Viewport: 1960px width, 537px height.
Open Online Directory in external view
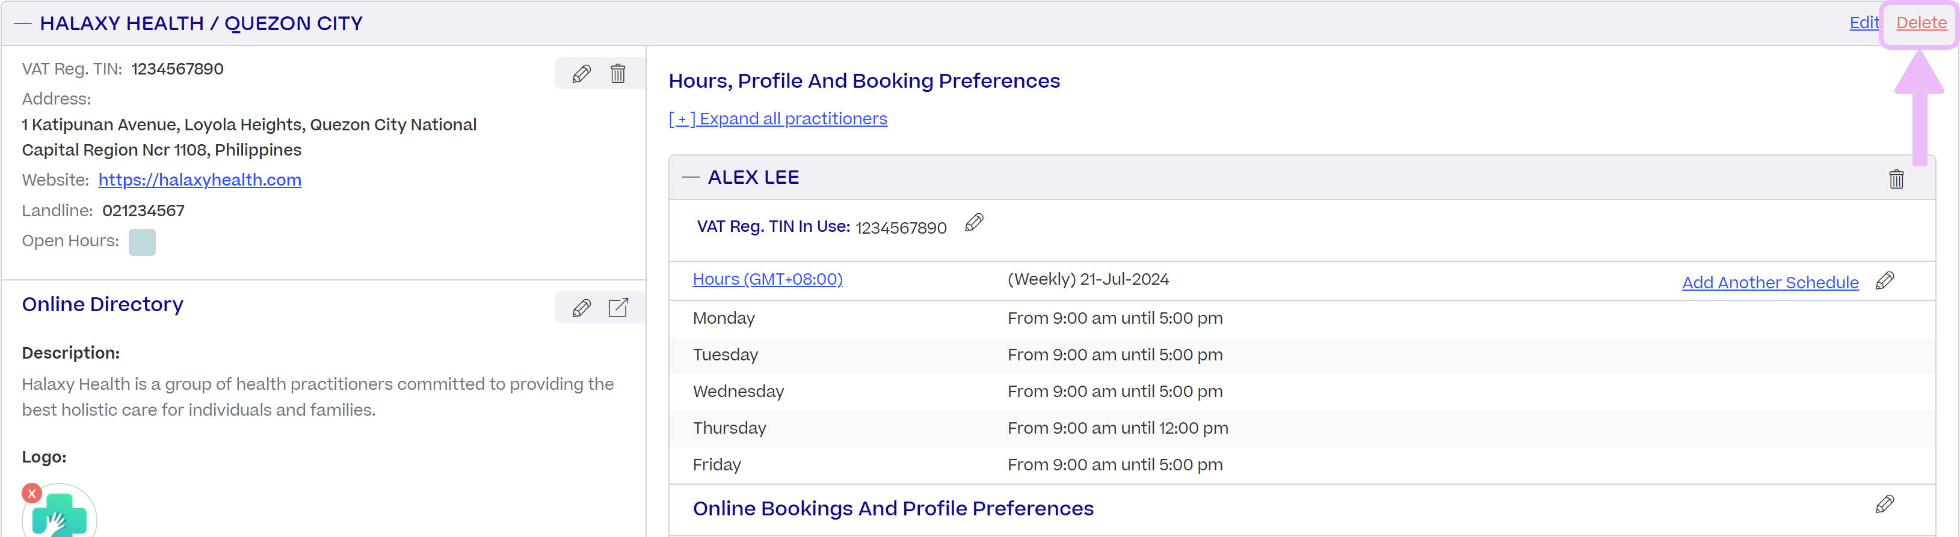(x=618, y=308)
